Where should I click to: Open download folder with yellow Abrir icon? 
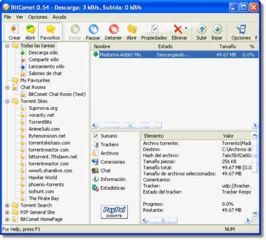pyautogui.click(x=131, y=32)
